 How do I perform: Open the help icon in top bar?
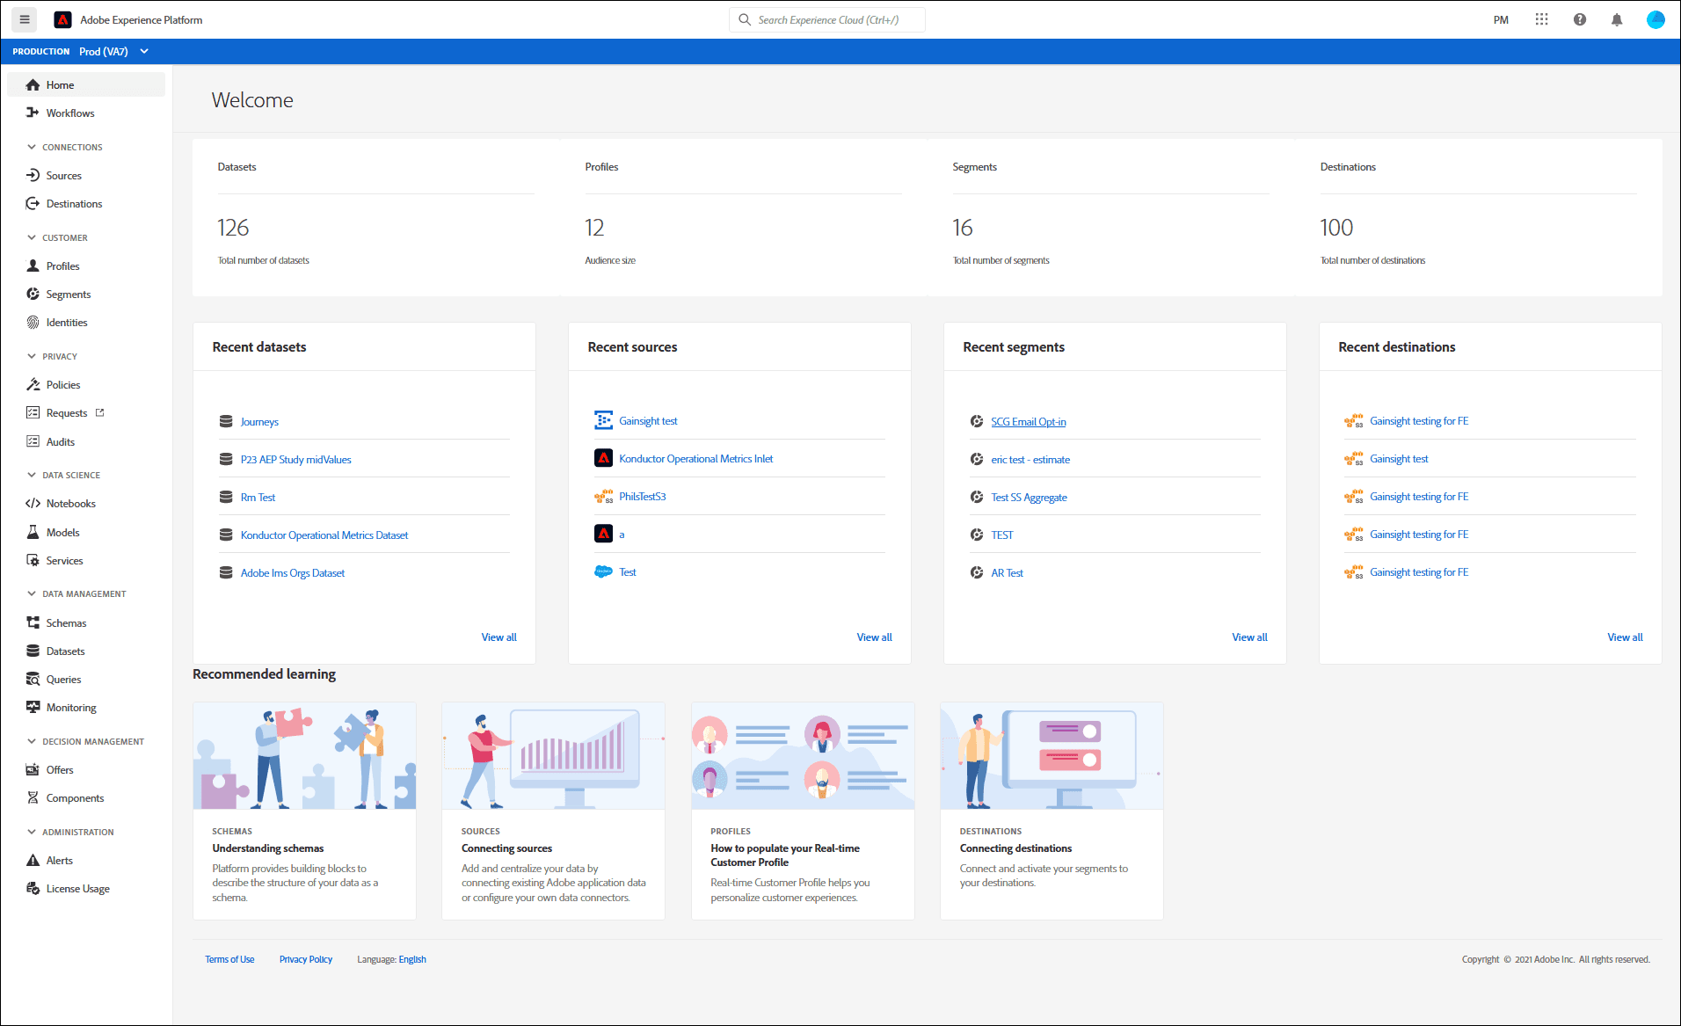click(1580, 19)
